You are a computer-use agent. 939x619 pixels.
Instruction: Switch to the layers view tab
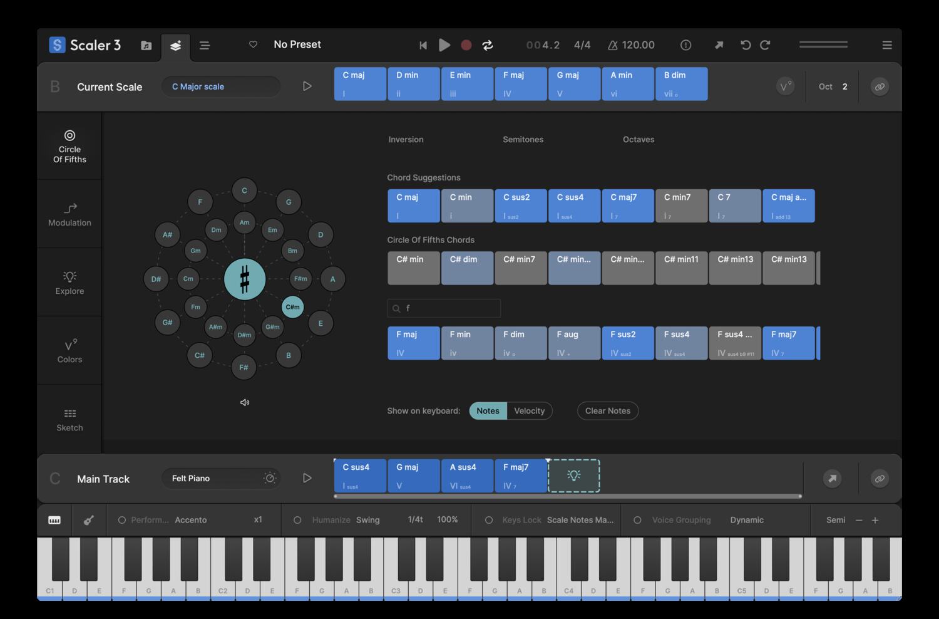(175, 45)
